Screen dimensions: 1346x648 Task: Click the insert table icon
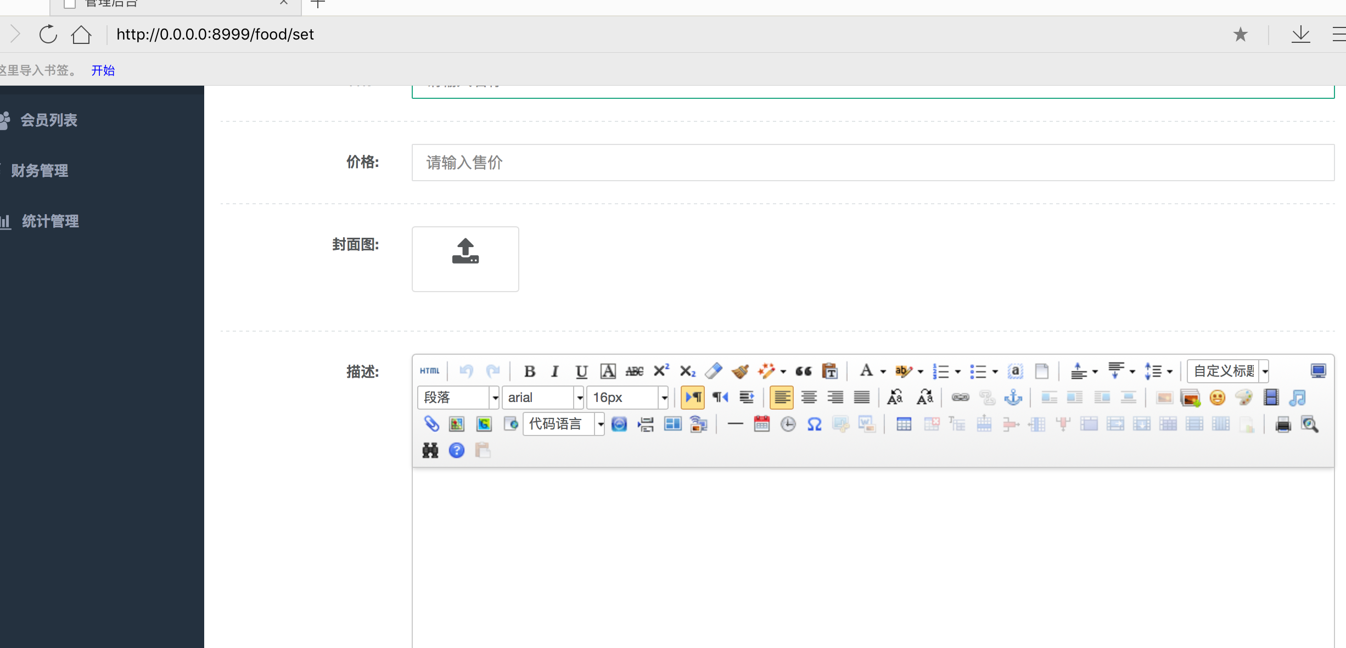pyautogui.click(x=904, y=424)
